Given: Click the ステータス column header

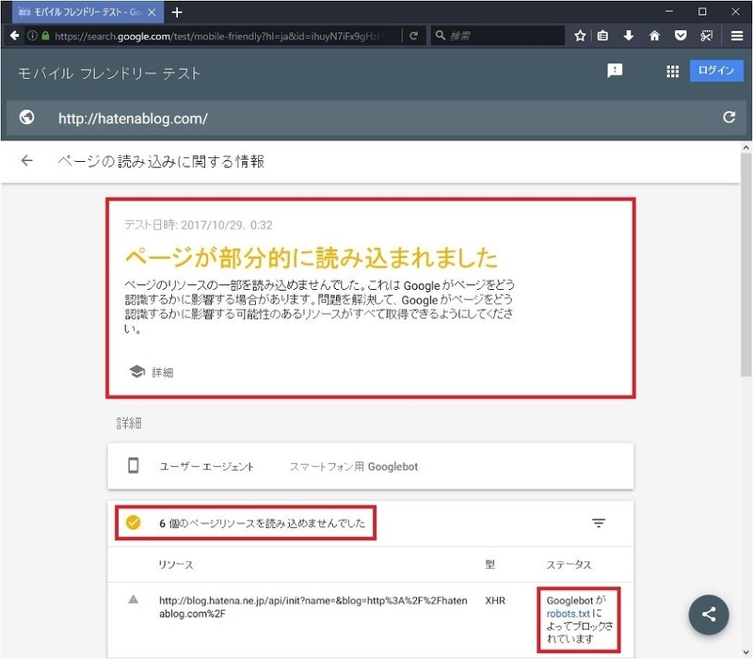Looking at the screenshot, I should (569, 564).
